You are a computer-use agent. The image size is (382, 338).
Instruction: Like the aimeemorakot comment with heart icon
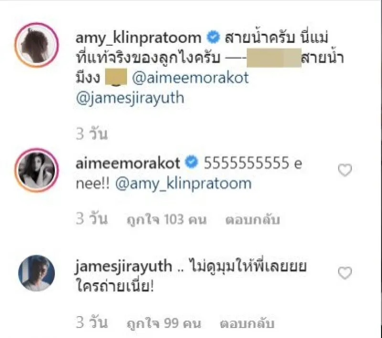pyautogui.click(x=345, y=170)
